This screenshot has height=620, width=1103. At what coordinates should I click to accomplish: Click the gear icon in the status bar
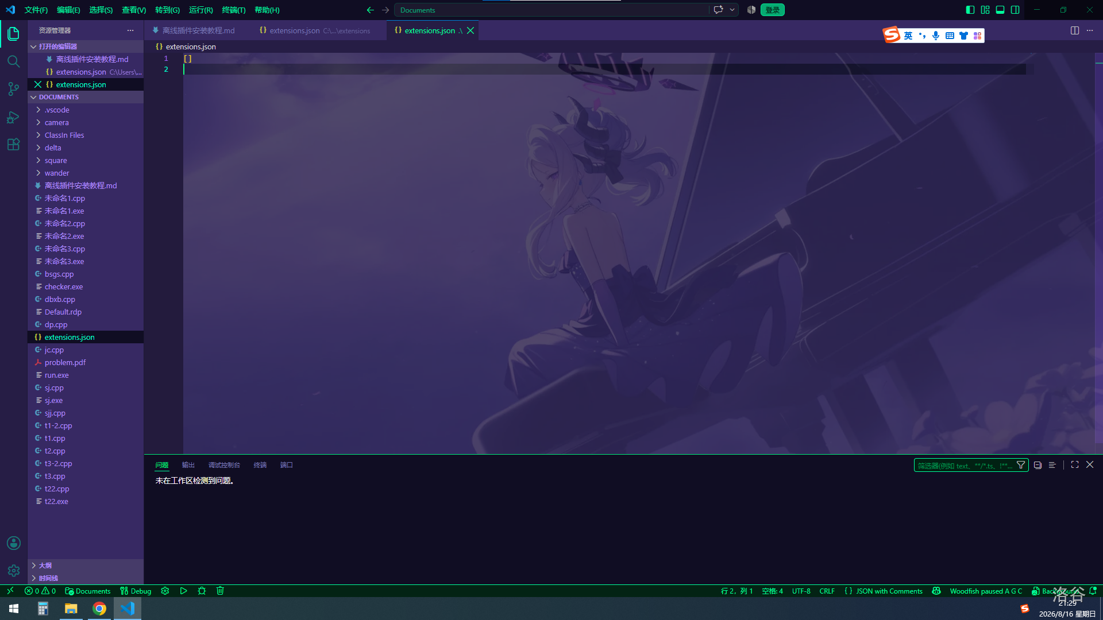[x=165, y=591]
